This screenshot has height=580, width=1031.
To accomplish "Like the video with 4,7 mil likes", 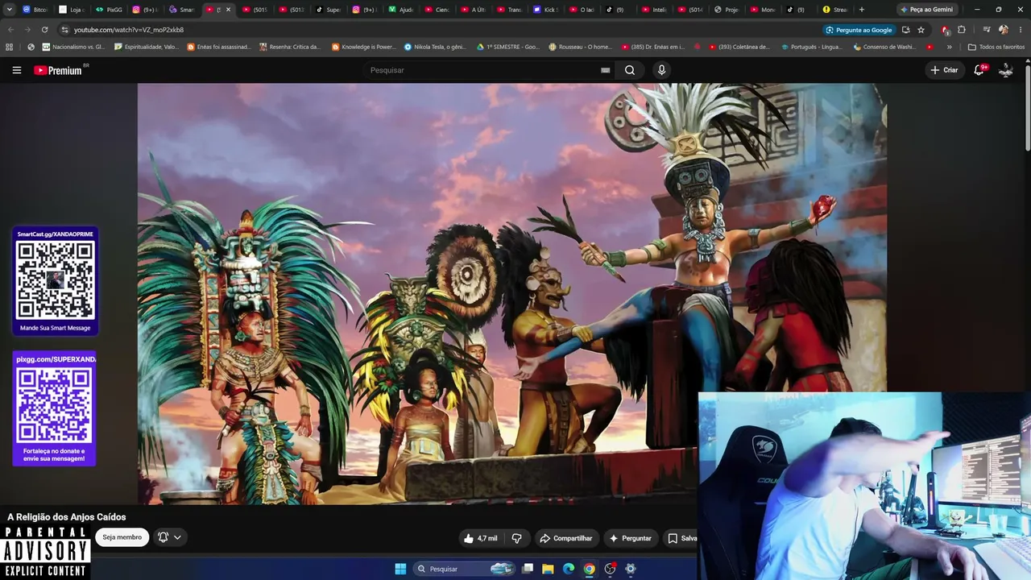I will tap(480, 538).
